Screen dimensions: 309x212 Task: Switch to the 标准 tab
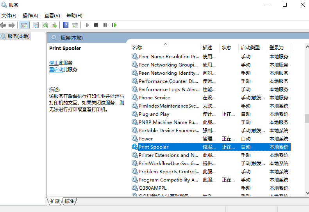coord(70,201)
